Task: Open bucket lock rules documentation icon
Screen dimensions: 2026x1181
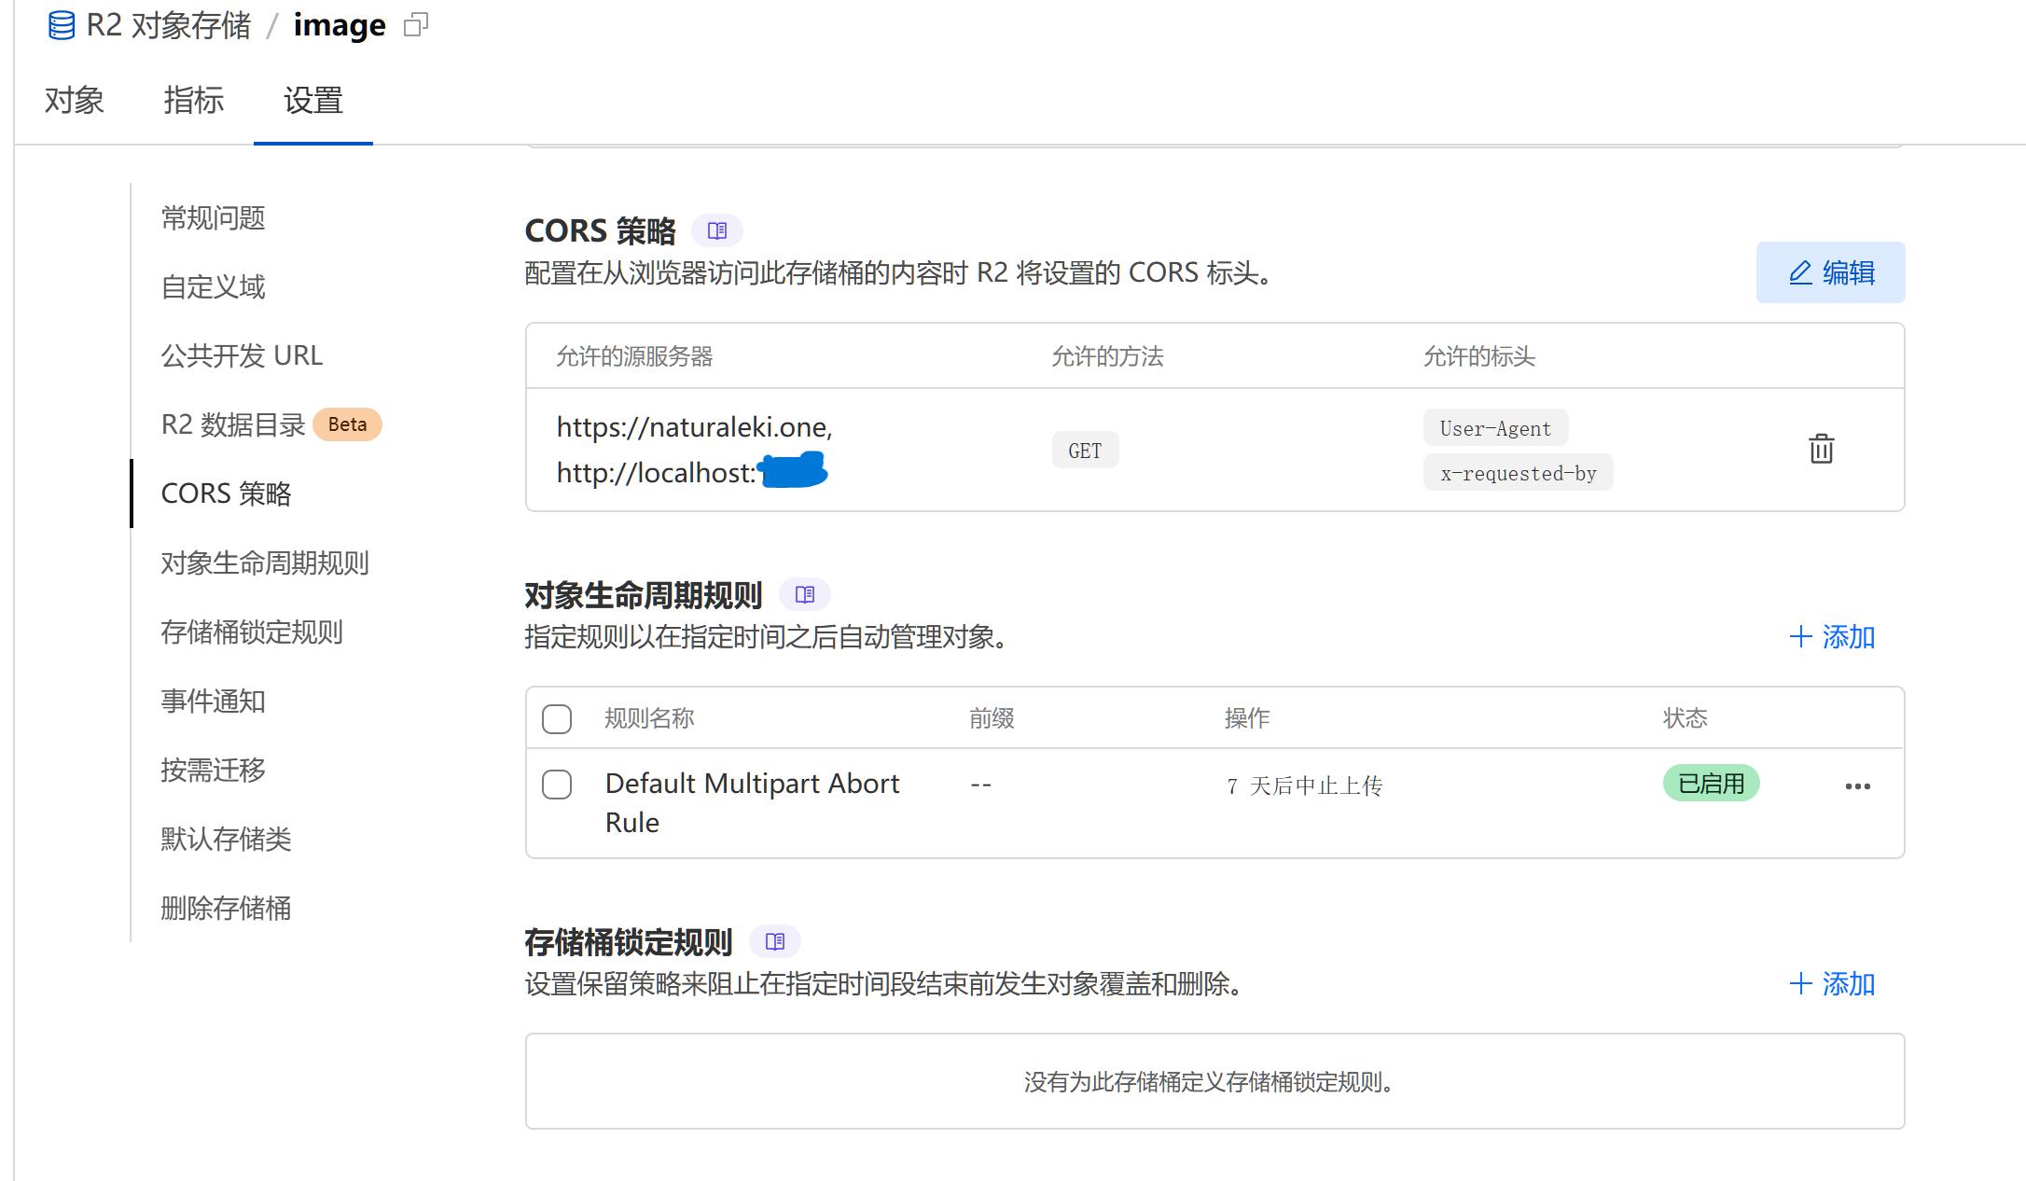Action: [774, 941]
